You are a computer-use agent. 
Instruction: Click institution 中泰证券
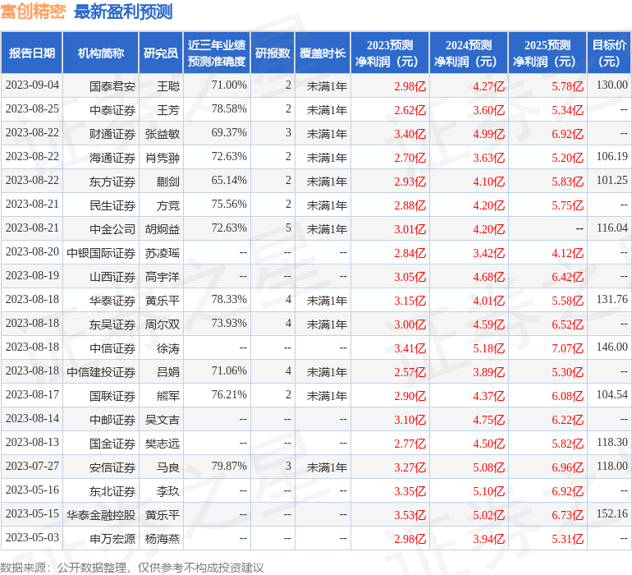point(112,110)
